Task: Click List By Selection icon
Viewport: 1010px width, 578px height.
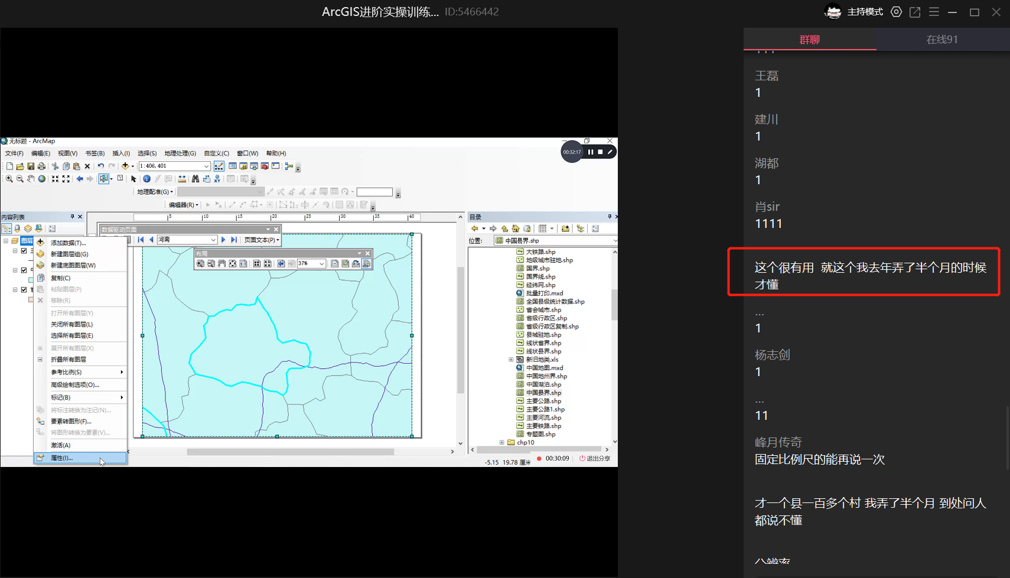Action: click(x=38, y=228)
